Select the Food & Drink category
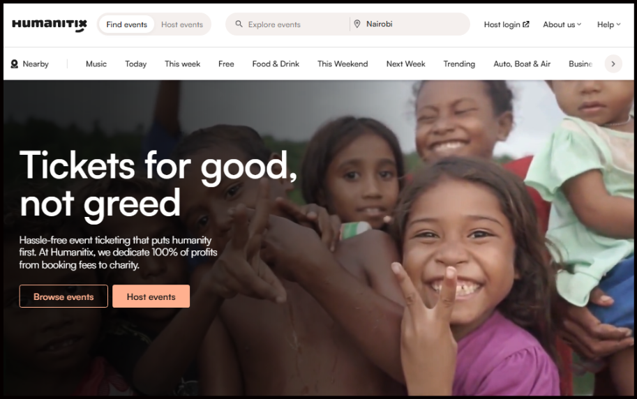 pos(276,63)
